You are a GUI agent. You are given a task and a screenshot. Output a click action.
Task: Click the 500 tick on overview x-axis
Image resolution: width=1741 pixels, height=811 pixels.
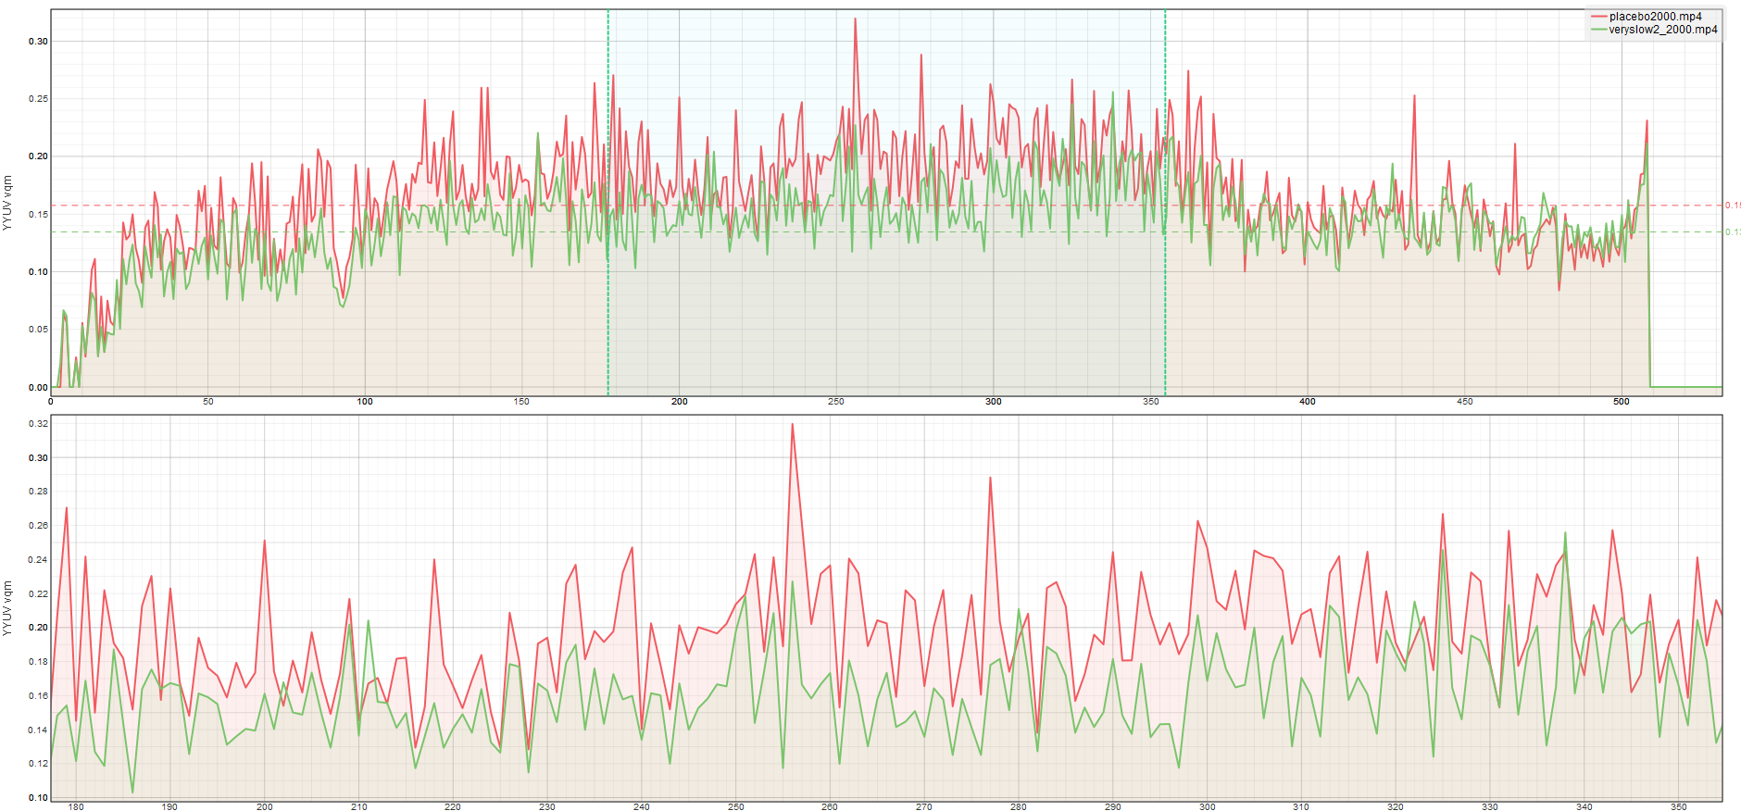click(x=1622, y=402)
